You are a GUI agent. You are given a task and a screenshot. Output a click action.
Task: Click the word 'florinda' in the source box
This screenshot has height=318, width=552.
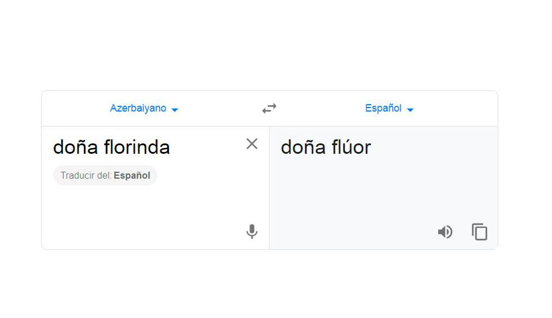tap(137, 147)
